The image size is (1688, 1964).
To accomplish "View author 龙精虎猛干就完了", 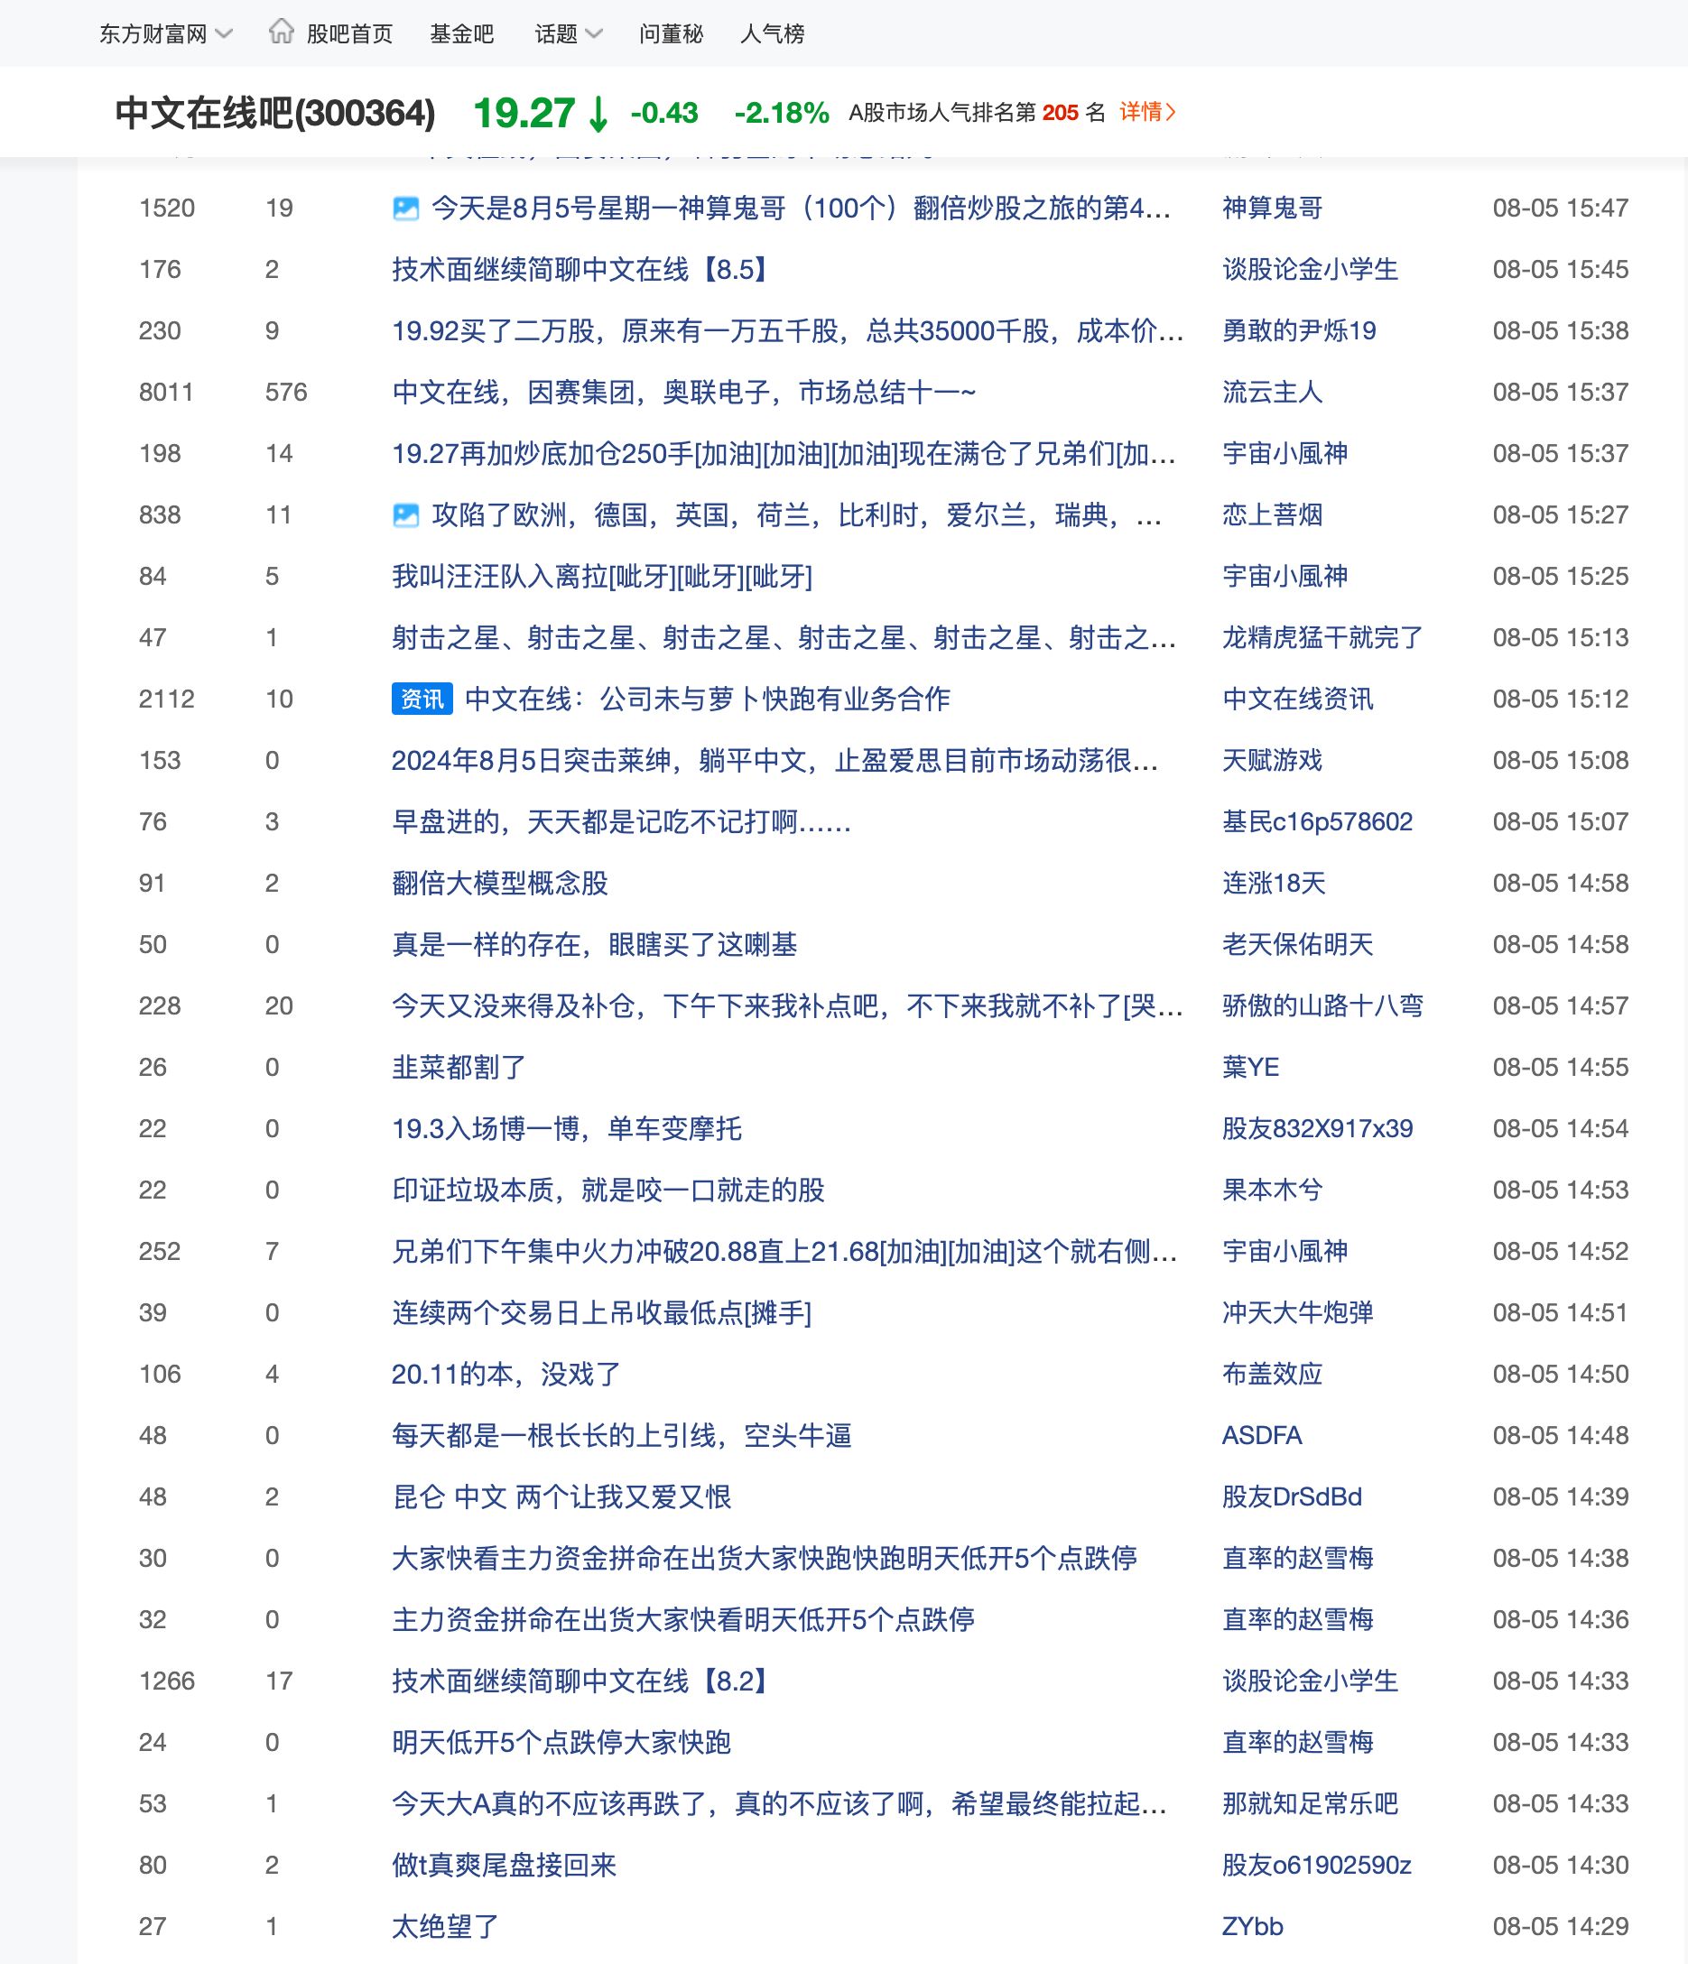I will tap(1322, 638).
